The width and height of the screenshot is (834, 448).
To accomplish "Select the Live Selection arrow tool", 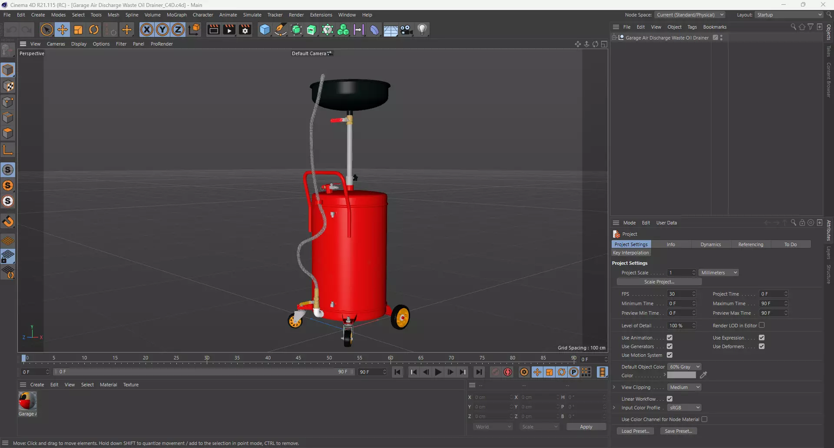I will tap(46, 30).
